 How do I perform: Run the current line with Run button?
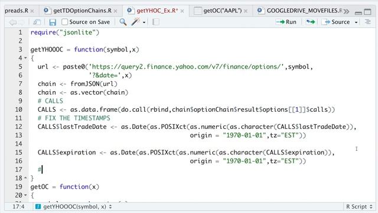tap(286, 22)
